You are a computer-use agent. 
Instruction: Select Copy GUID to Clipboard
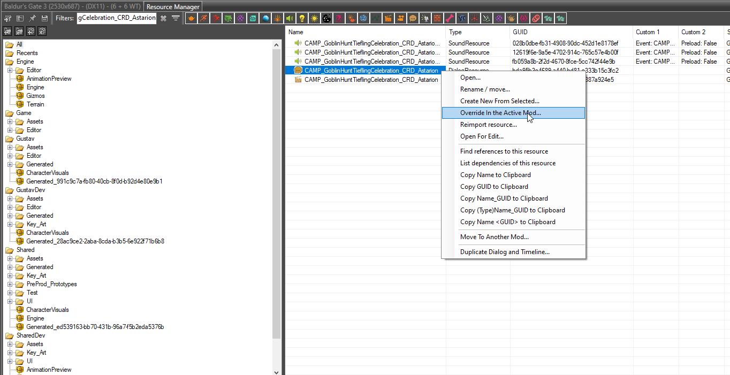point(513,187)
